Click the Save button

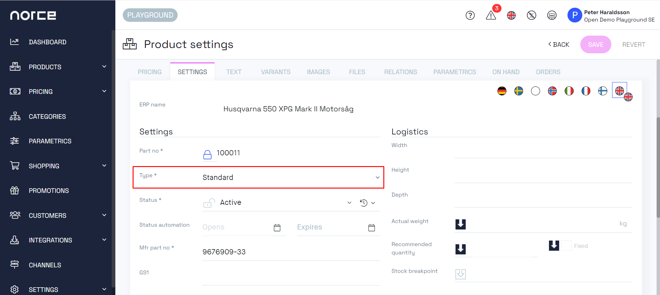tap(596, 45)
